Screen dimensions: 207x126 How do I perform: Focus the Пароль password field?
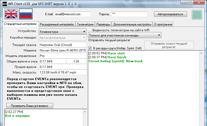point(129,14)
